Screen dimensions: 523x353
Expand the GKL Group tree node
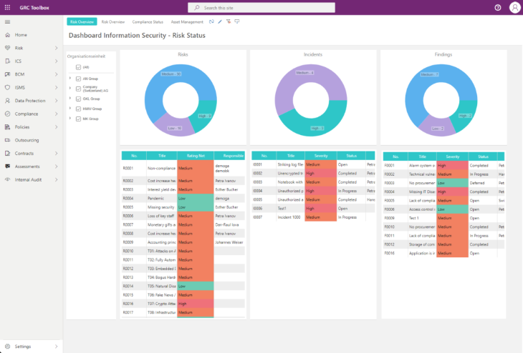(x=70, y=99)
